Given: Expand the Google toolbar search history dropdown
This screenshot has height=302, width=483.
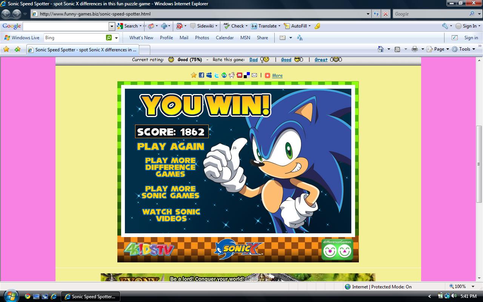Looking at the screenshot, I should point(112,26).
